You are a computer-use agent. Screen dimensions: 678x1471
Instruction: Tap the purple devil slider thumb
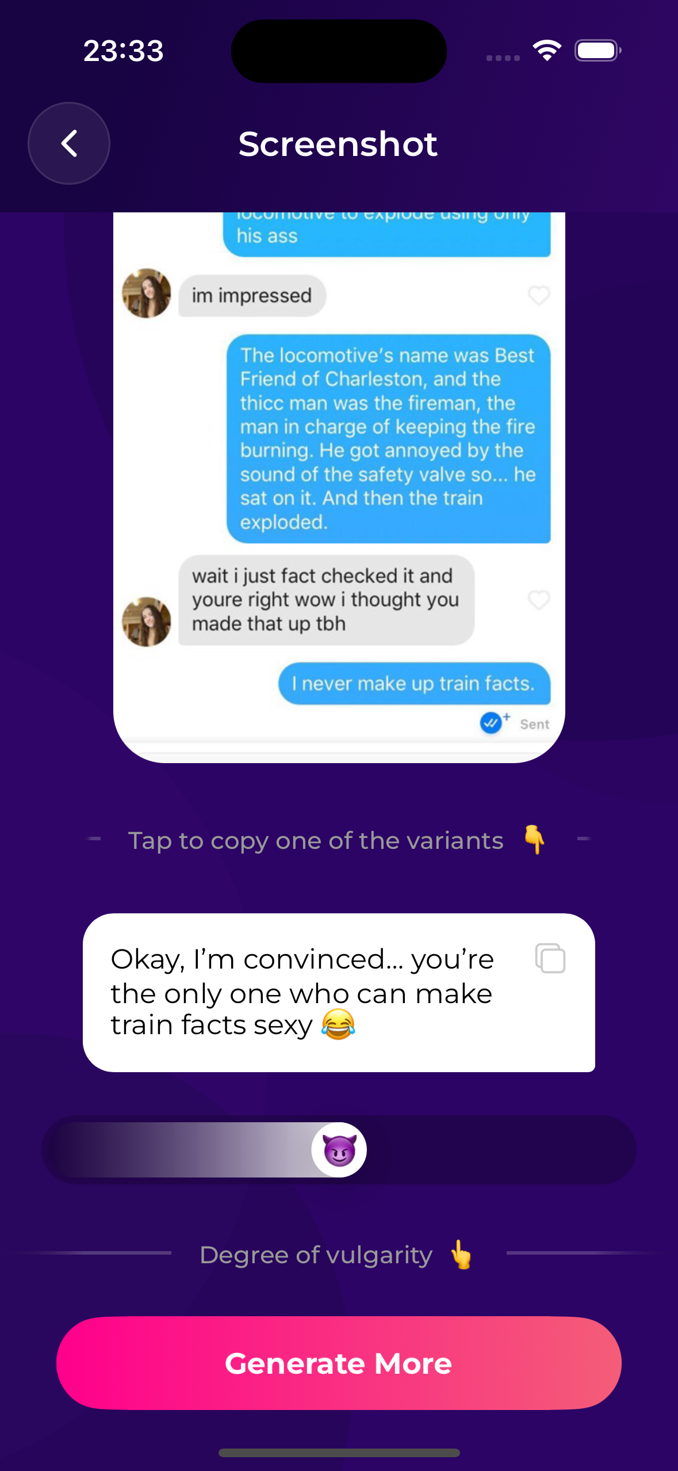pyautogui.click(x=339, y=1149)
